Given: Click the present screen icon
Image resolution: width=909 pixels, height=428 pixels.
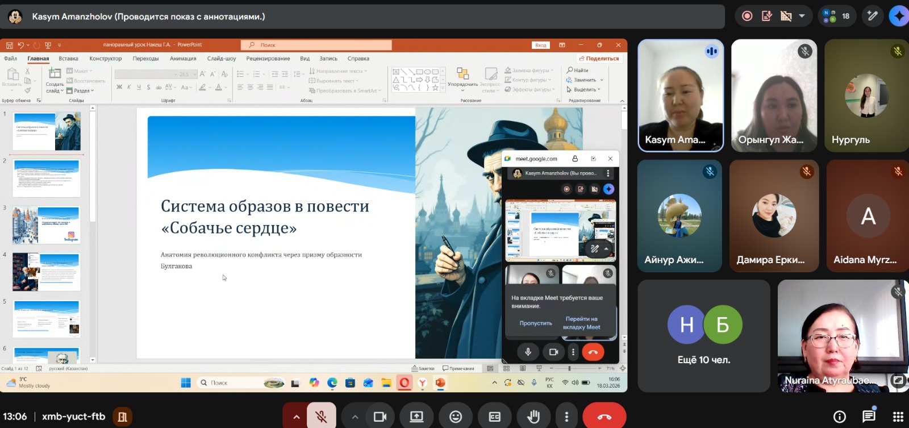Looking at the screenshot, I should (x=417, y=417).
